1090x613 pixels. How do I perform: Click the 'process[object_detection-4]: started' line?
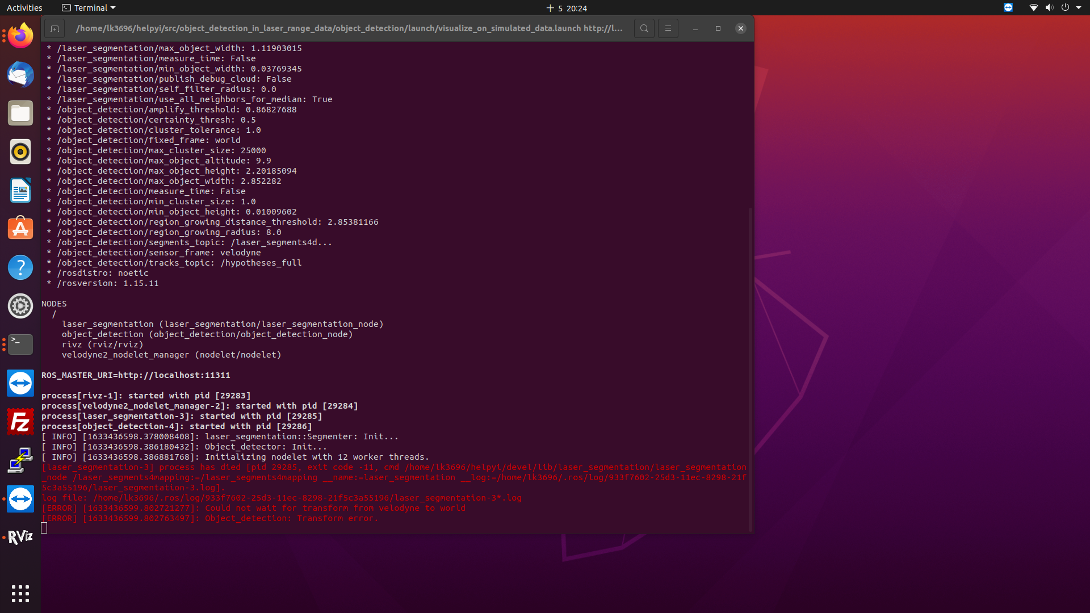pos(177,426)
